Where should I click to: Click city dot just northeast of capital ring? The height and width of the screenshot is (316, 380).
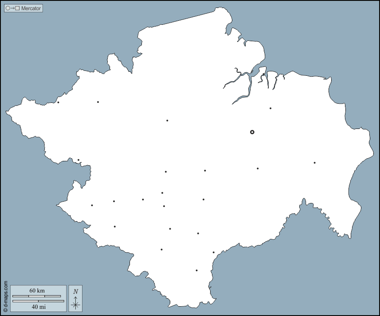(x=270, y=108)
